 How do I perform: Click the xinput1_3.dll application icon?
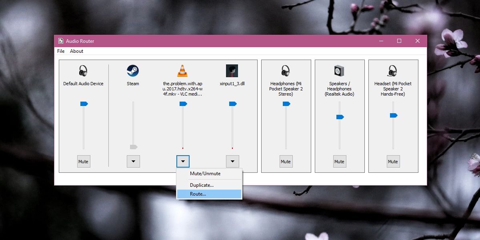pyautogui.click(x=232, y=71)
